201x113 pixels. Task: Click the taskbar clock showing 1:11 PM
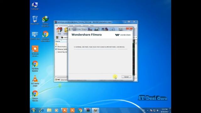(x=165, y=110)
